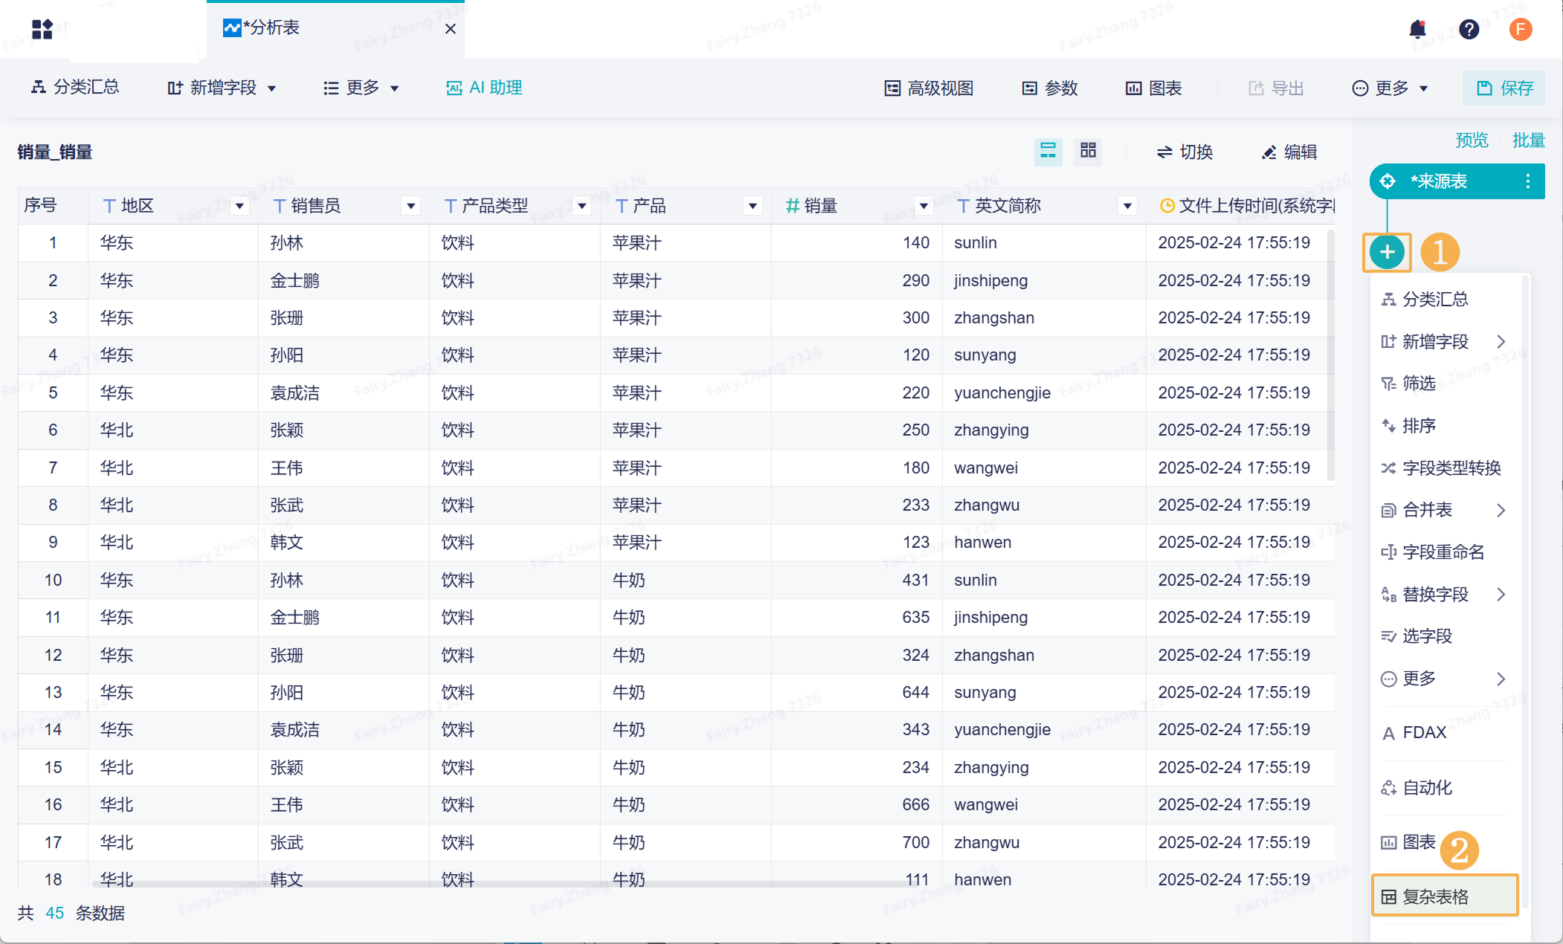Click the 保存 save button

click(1504, 88)
